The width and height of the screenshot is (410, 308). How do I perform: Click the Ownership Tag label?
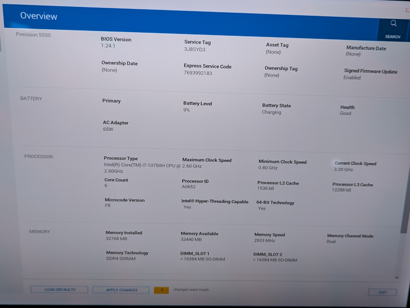[x=281, y=68]
